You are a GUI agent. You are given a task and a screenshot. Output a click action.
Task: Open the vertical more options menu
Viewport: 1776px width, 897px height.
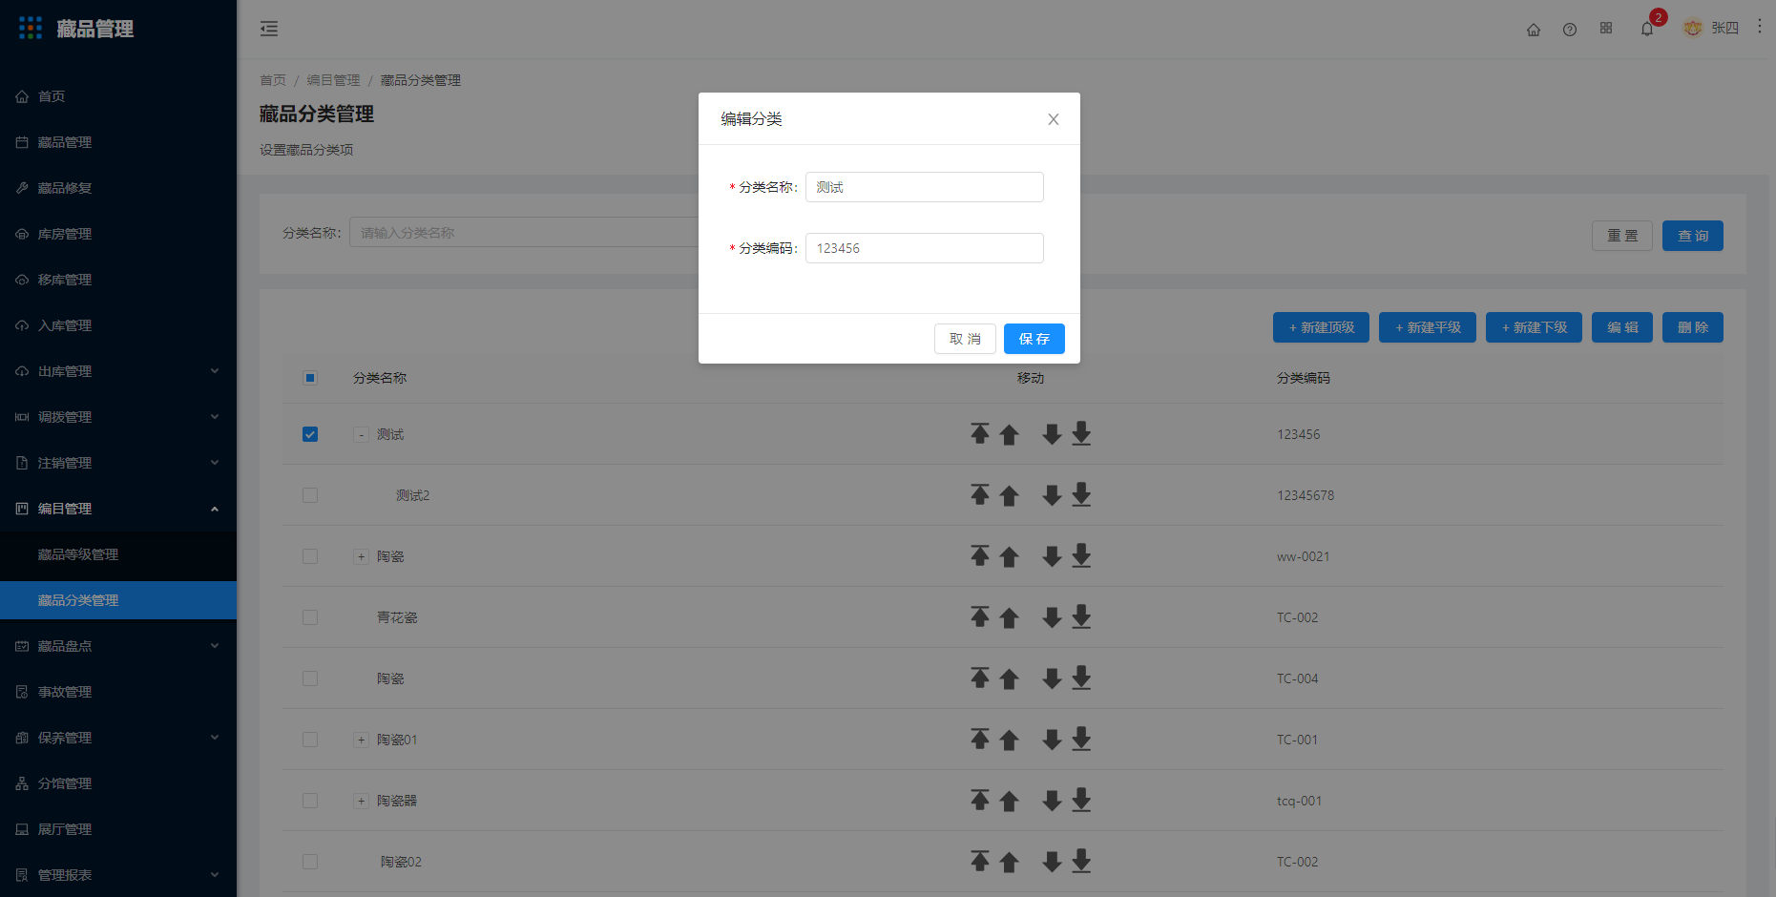point(1760,27)
